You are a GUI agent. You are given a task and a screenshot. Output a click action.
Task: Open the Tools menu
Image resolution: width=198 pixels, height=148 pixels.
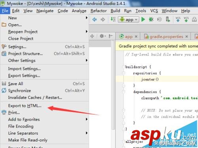click(141, 11)
